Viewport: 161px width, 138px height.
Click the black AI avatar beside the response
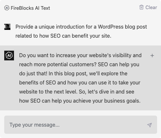(9, 56)
